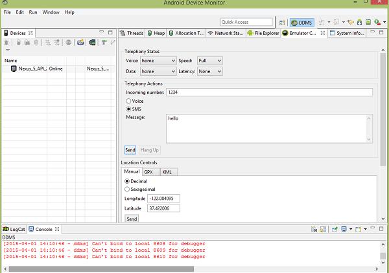Open the Speed dropdown showing Full

pyautogui.click(x=210, y=61)
